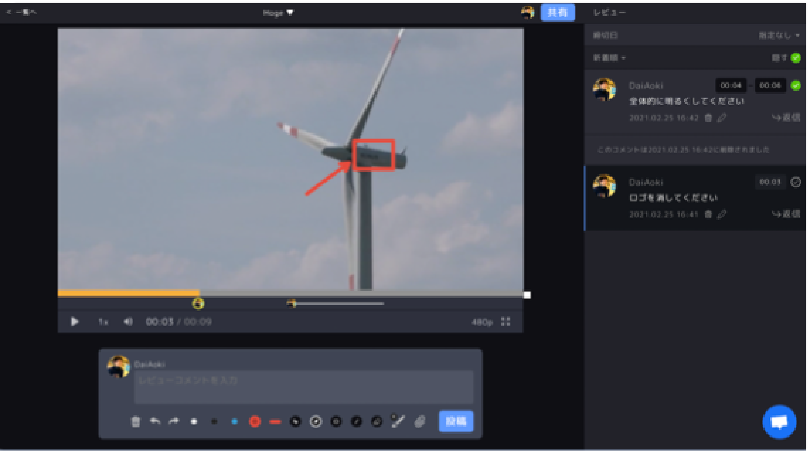Viewport: 809px width, 452px height.
Task: Submit comment with 投稿 button
Action: coord(456,421)
